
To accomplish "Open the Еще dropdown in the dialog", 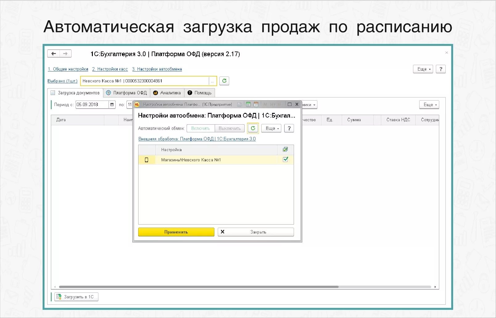I will point(271,128).
